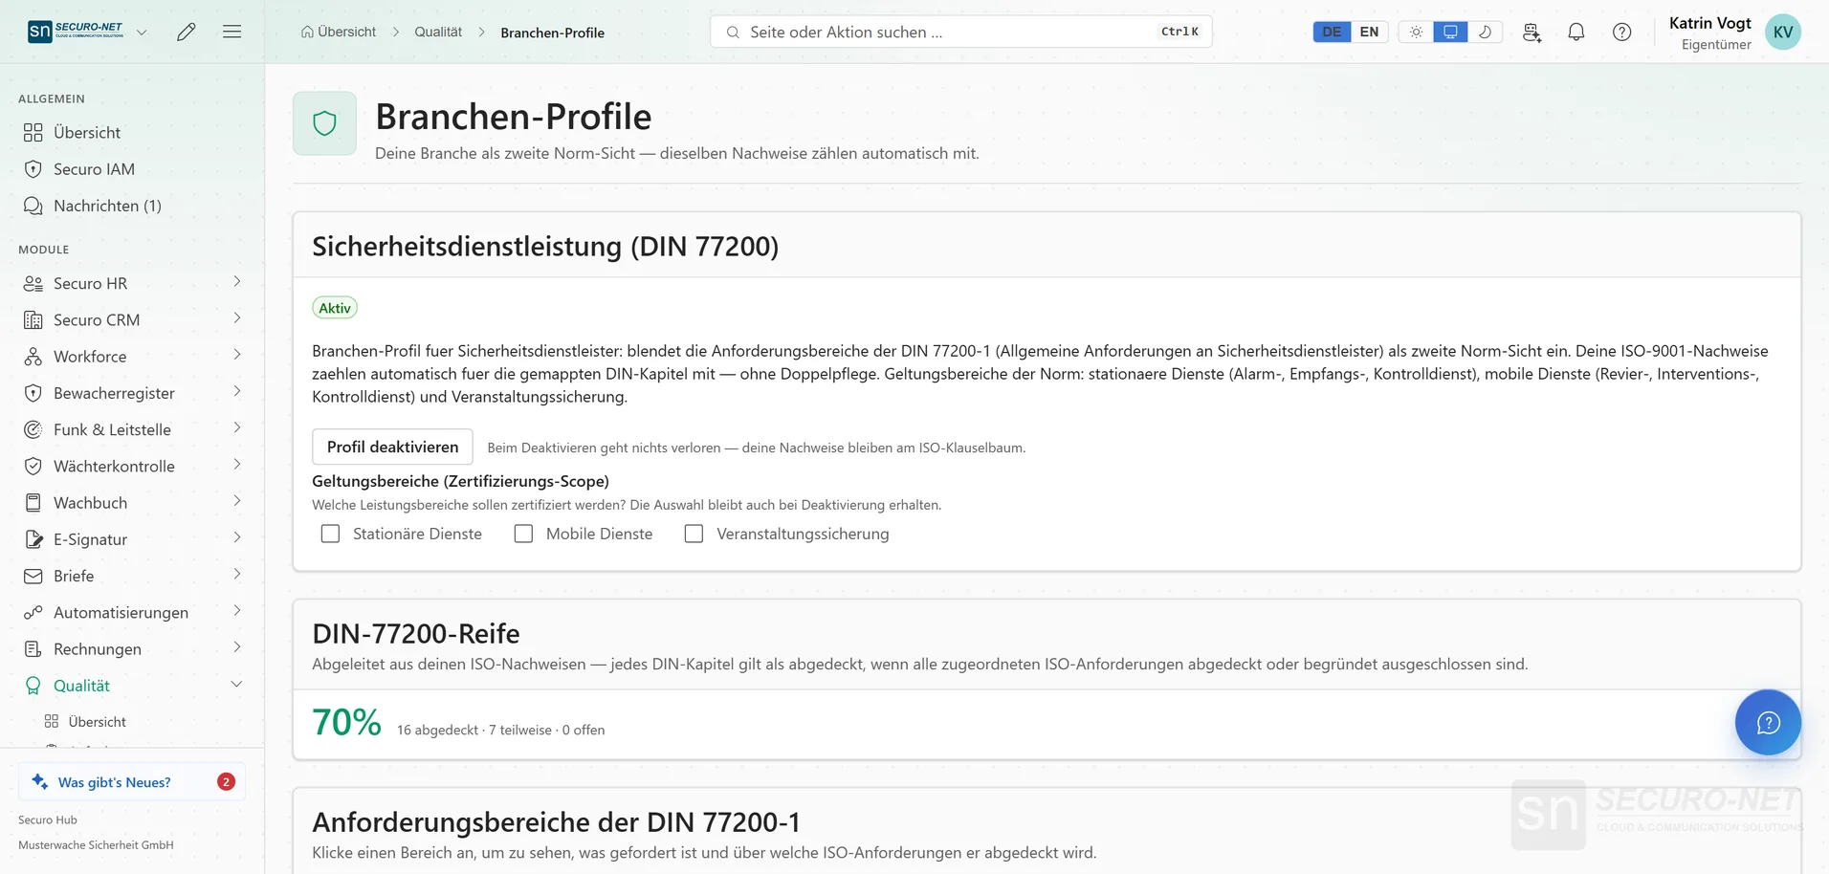The width and height of the screenshot is (1829, 874).
Task: Open organization dropdown next to logo
Action: 142,32
